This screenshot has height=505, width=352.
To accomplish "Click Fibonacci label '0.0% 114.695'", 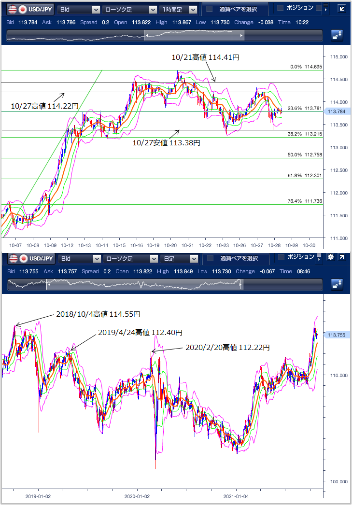I will (x=306, y=67).
